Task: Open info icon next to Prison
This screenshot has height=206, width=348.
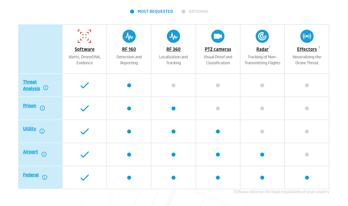Action: click(42, 108)
